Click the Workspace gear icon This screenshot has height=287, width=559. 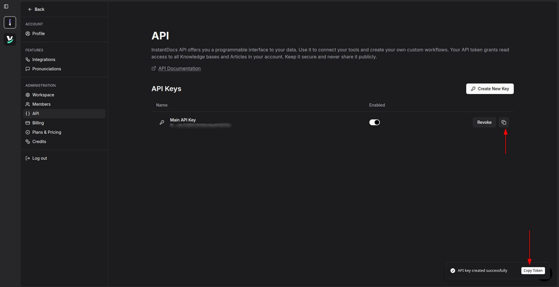[27, 95]
